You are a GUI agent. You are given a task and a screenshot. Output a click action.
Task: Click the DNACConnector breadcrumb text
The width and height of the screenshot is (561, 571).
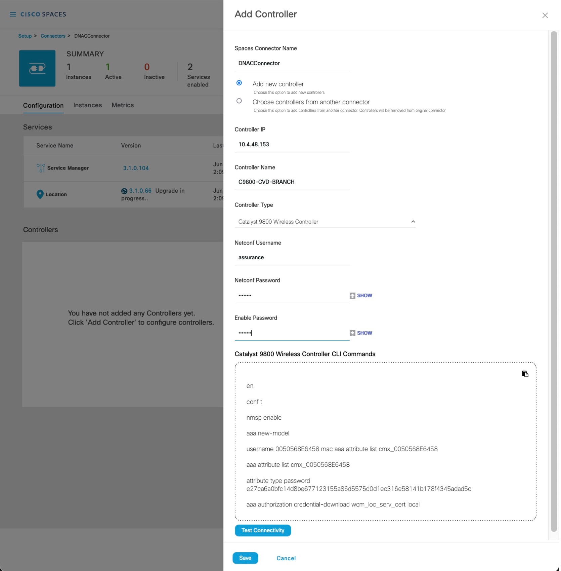[x=92, y=36]
